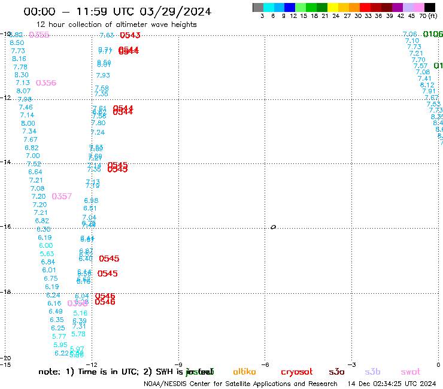Image resolution: width=443 pixels, height=389 pixels.
Task: Select the wave height value '6.75'
Action: [x=50, y=278]
